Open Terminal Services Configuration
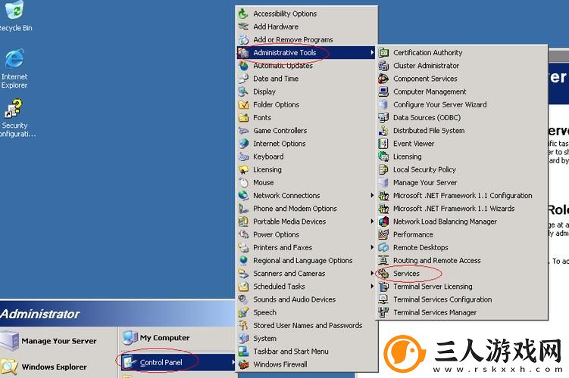The height and width of the screenshot is (378, 569). pyautogui.click(x=462, y=300)
